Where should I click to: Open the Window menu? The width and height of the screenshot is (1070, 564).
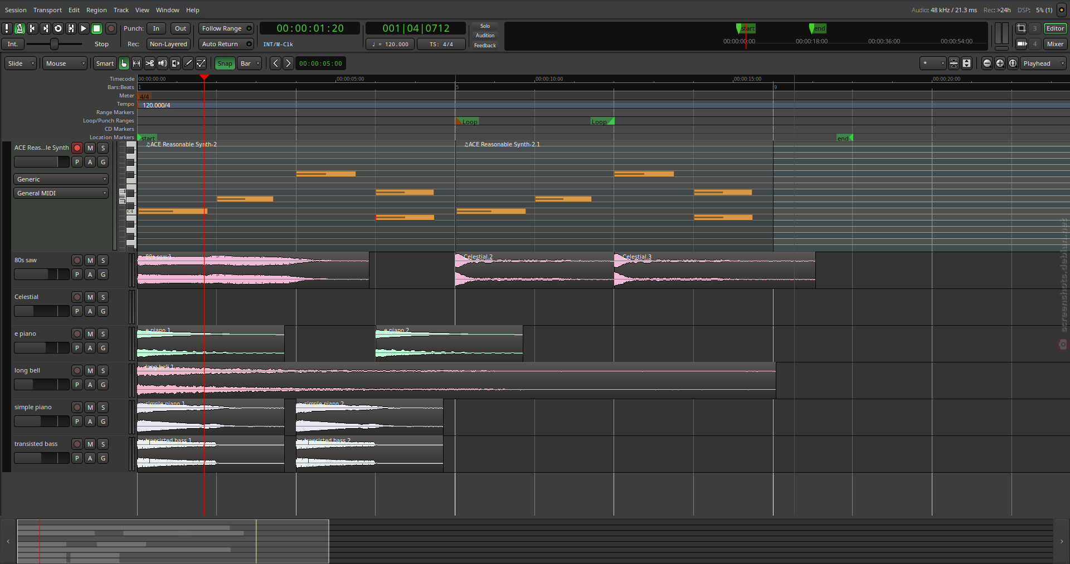[167, 10]
